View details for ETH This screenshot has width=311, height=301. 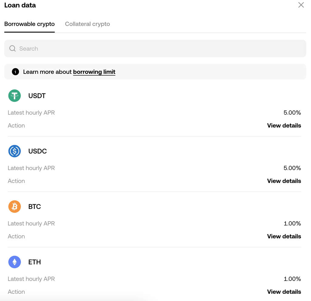tap(284, 292)
